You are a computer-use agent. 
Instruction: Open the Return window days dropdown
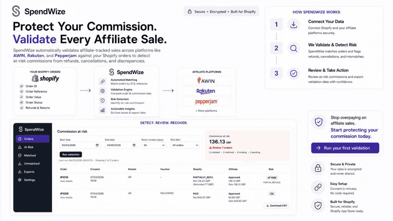(x=153, y=145)
